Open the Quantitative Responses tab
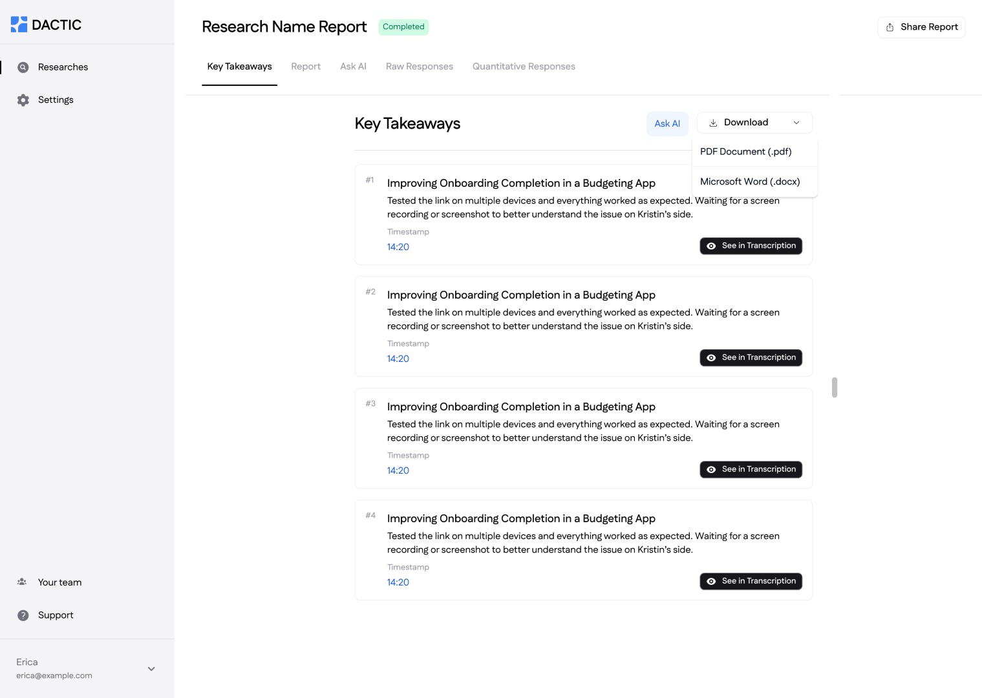Viewport: 982px width, 698px height. (524, 67)
